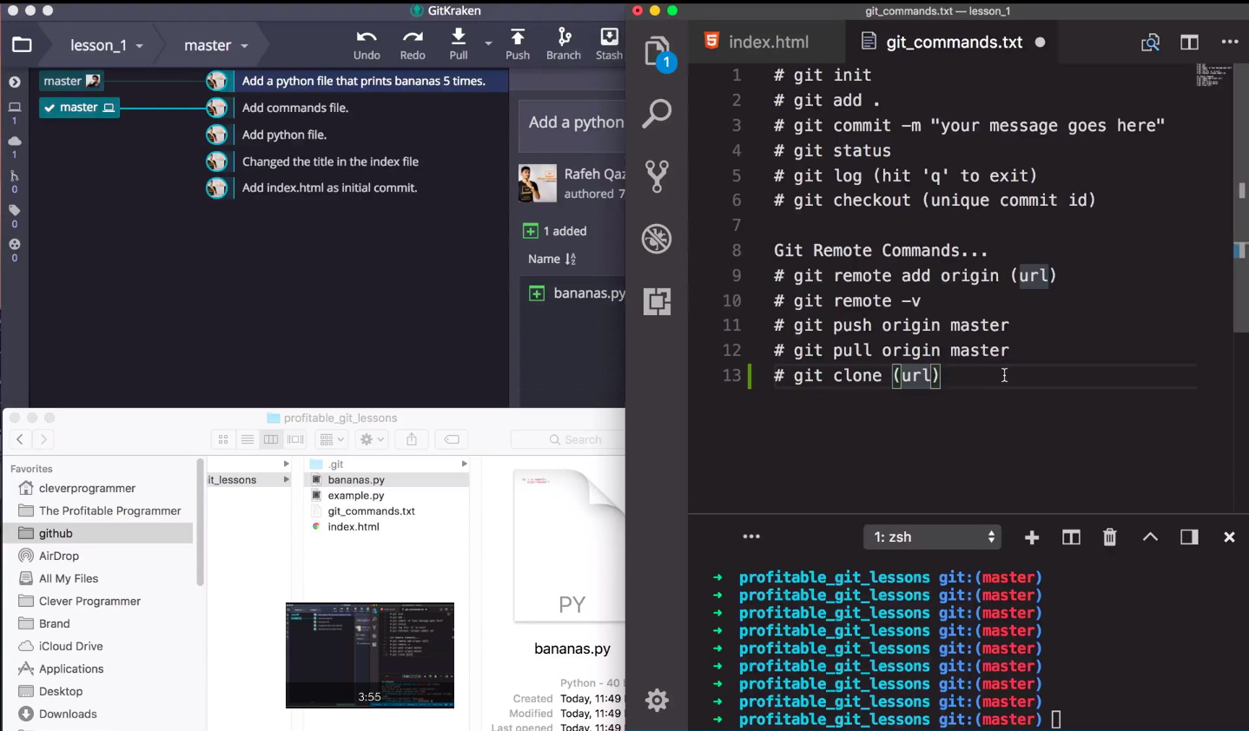Click the editor vertical scrollbar
Image resolution: width=1249 pixels, height=731 pixels.
[x=1241, y=197]
